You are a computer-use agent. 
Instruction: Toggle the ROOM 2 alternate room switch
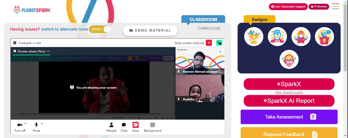click(x=100, y=29)
